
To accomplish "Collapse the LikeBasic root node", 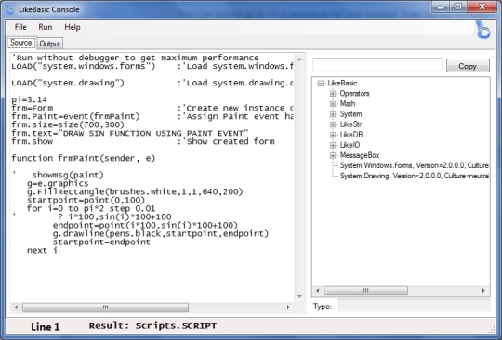I will point(321,84).
